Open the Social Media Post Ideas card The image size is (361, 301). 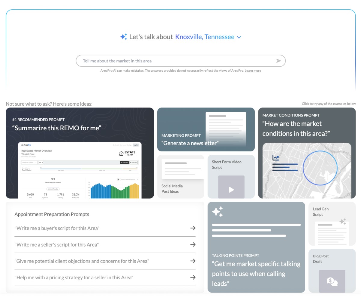(181, 176)
